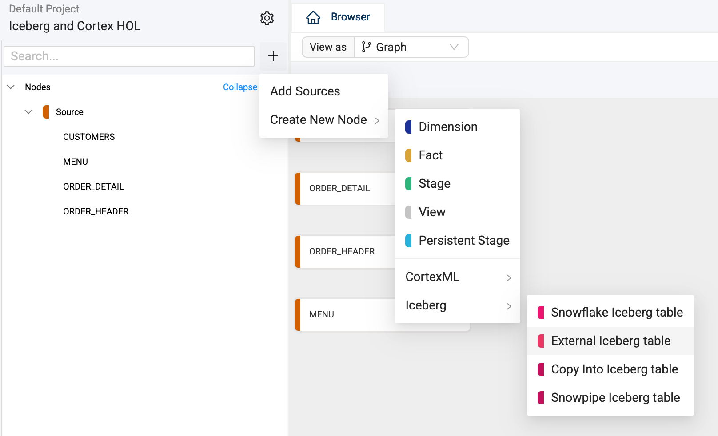
Task: Collapse the Nodes tree section
Action: click(x=11, y=87)
